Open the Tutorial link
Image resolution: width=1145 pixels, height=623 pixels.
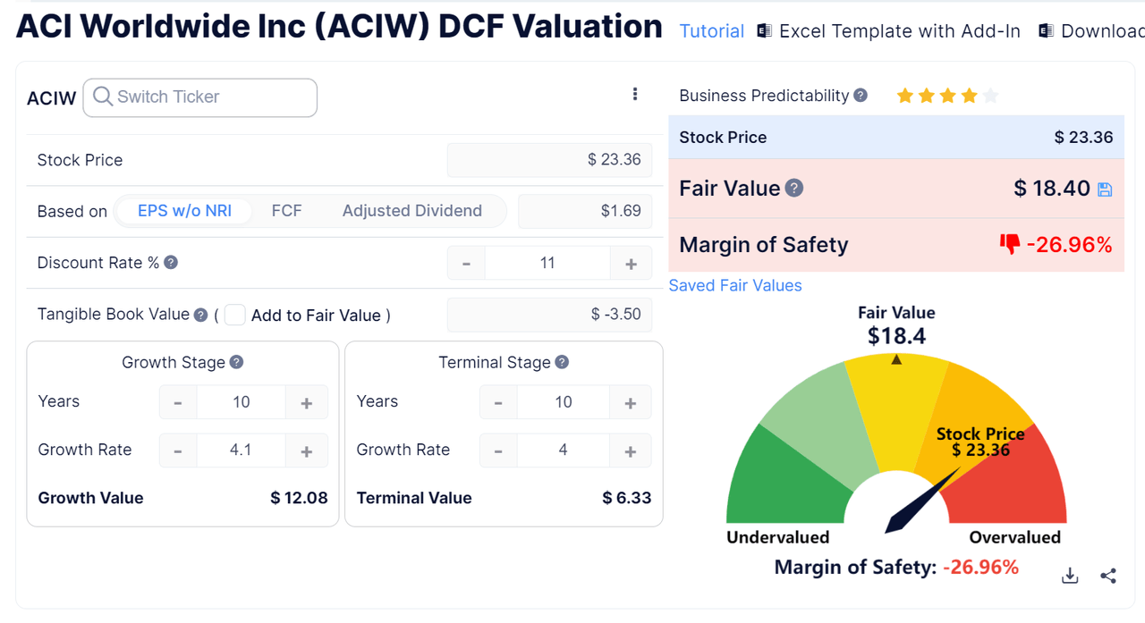point(712,31)
